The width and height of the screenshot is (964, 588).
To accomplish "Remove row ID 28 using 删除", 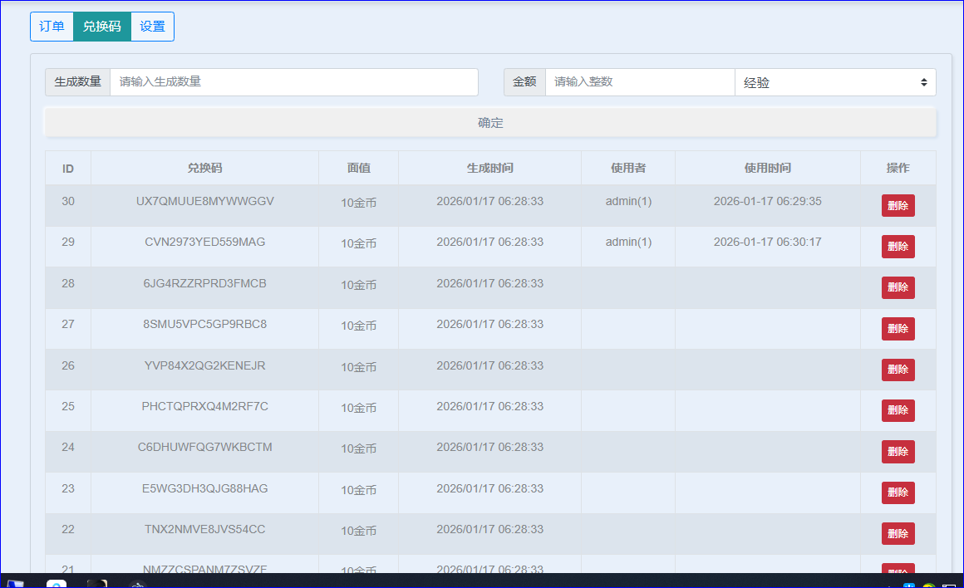I will (x=898, y=287).
